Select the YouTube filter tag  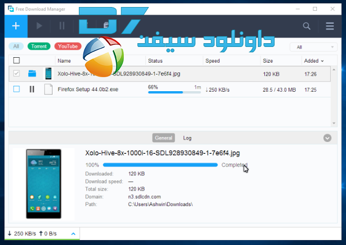[x=68, y=46]
